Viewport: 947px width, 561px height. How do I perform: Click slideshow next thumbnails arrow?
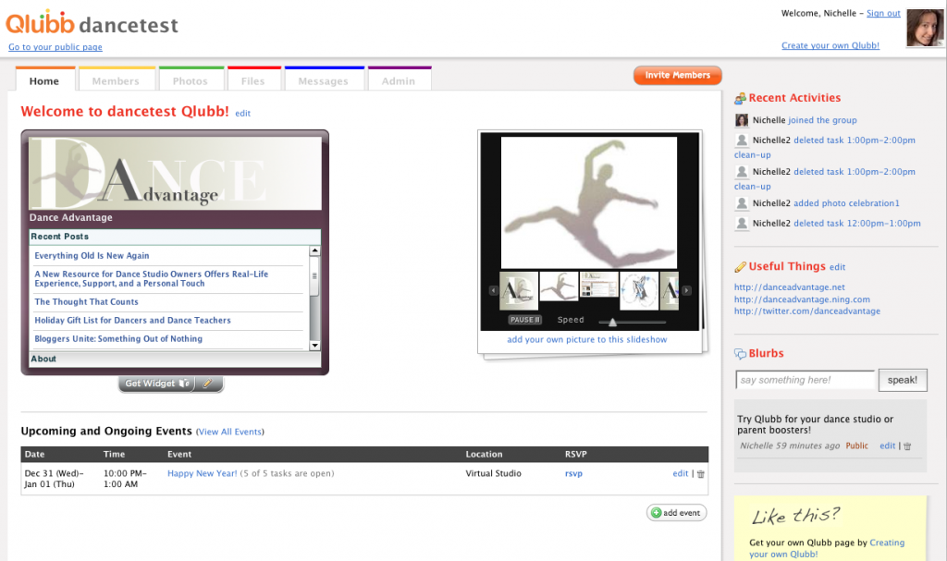click(686, 290)
